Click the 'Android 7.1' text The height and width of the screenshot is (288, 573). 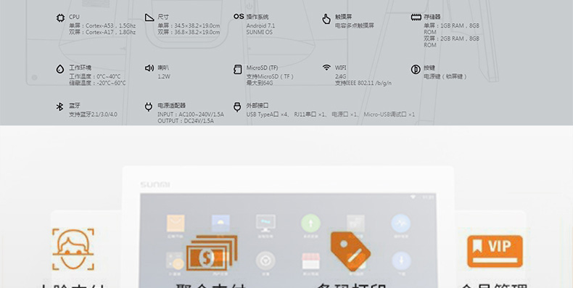point(260,25)
